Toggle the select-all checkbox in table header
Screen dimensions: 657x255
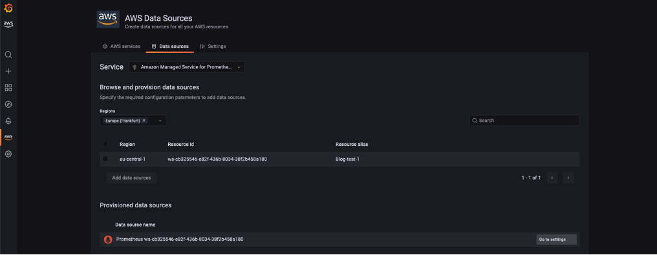[x=105, y=144]
